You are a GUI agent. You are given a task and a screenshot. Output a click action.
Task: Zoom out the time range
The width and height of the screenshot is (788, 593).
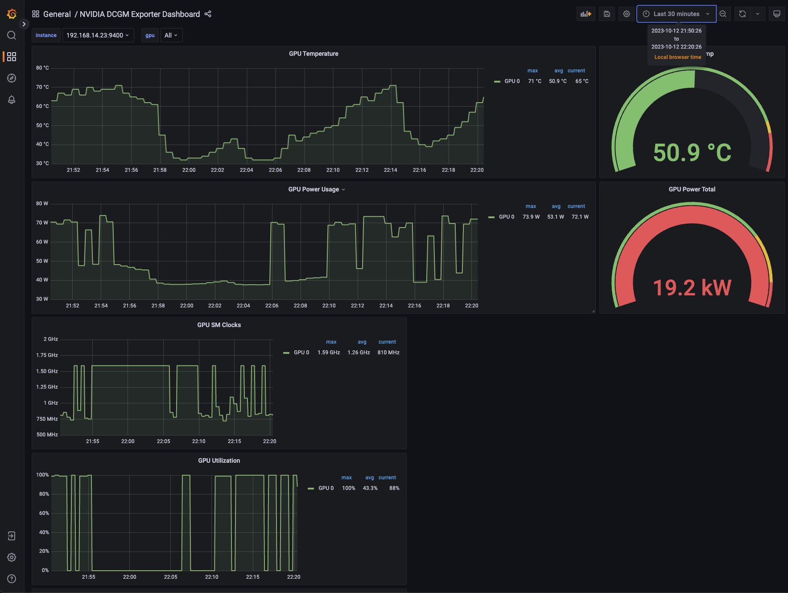(x=723, y=14)
